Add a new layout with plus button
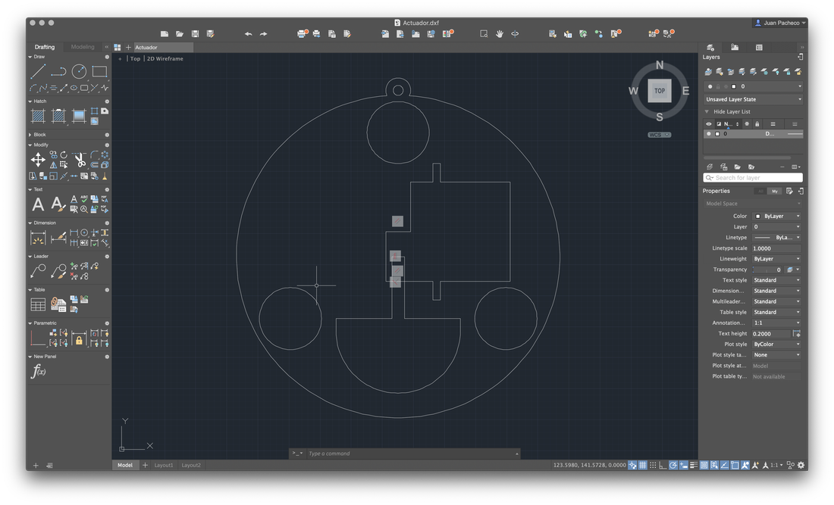 coord(145,465)
